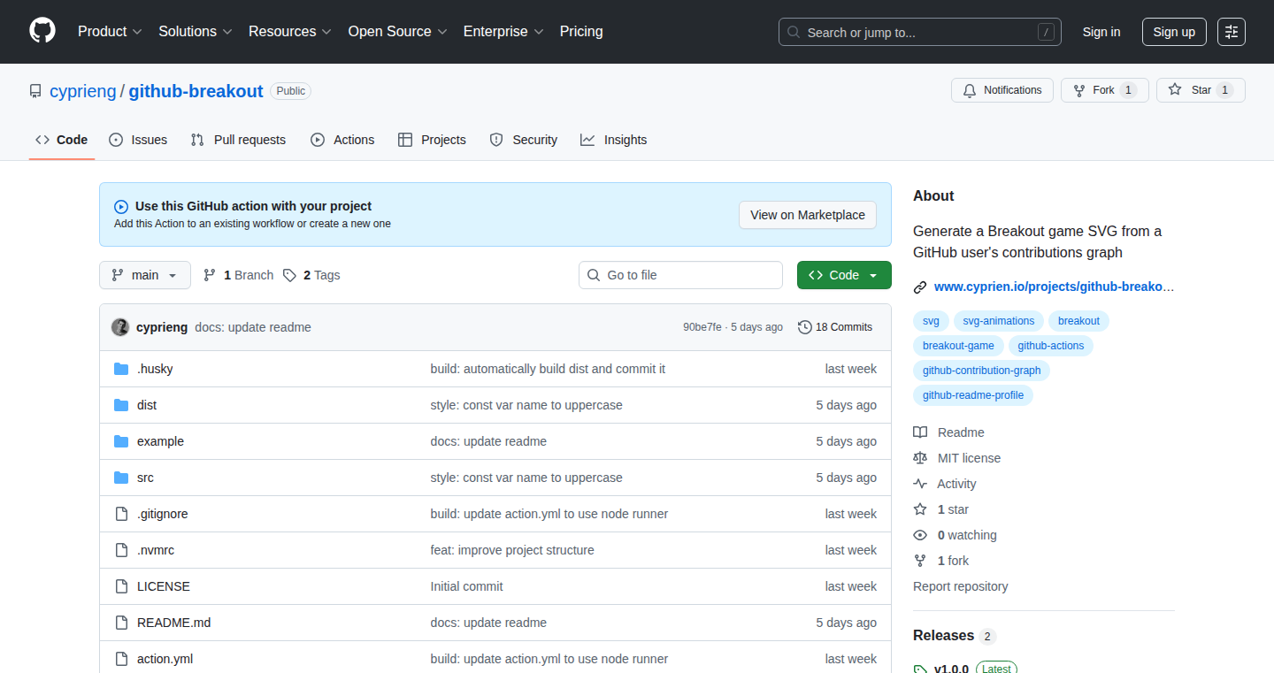Expand the Product menu
The width and height of the screenshot is (1274, 673).
click(x=110, y=32)
